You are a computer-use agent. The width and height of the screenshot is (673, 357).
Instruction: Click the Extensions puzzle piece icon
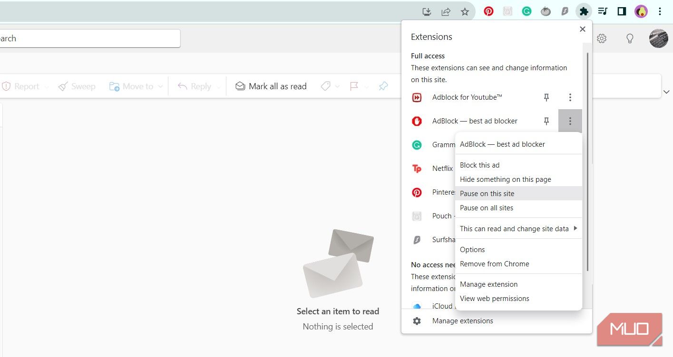584,11
